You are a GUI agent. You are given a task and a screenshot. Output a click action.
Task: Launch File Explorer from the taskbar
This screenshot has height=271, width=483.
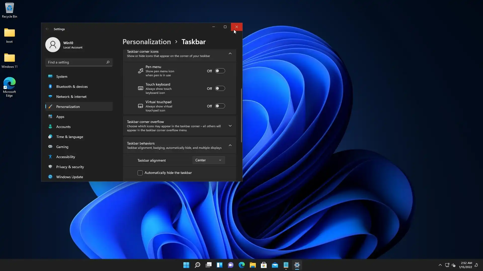pyautogui.click(x=253, y=265)
